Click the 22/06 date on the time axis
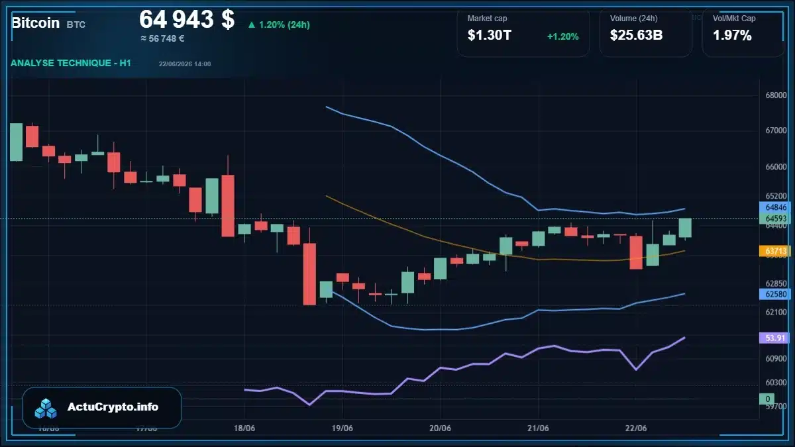Image resolution: width=795 pixels, height=447 pixels. (636, 428)
